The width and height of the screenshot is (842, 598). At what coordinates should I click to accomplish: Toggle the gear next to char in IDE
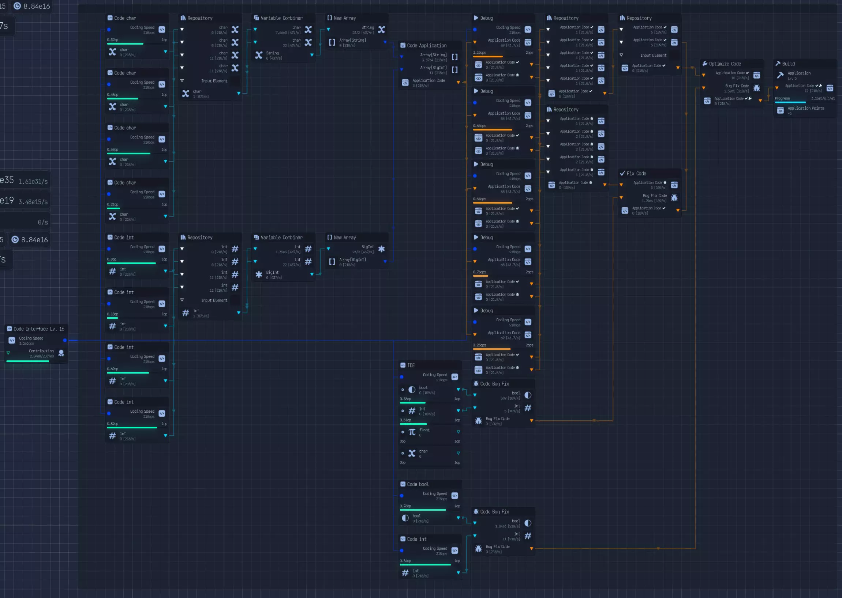pyautogui.click(x=403, y=453)
